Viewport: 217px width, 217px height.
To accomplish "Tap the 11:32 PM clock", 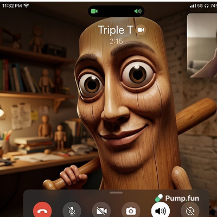I will [12, 5].
